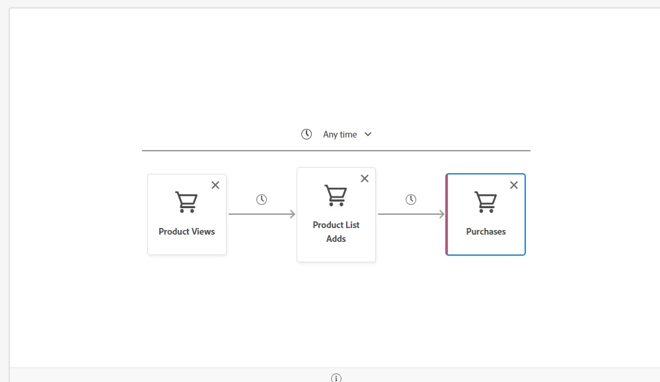660x382 pixels.
Task: Expand the chevron next to Any time
Action: click(x=368, y=134)
